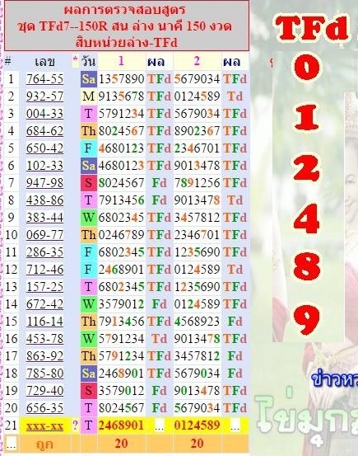Image resolution: width=358 pixels, height=456 pixels.
Task: Click 7891256 in row 7
Action: [x=197, y=183]
